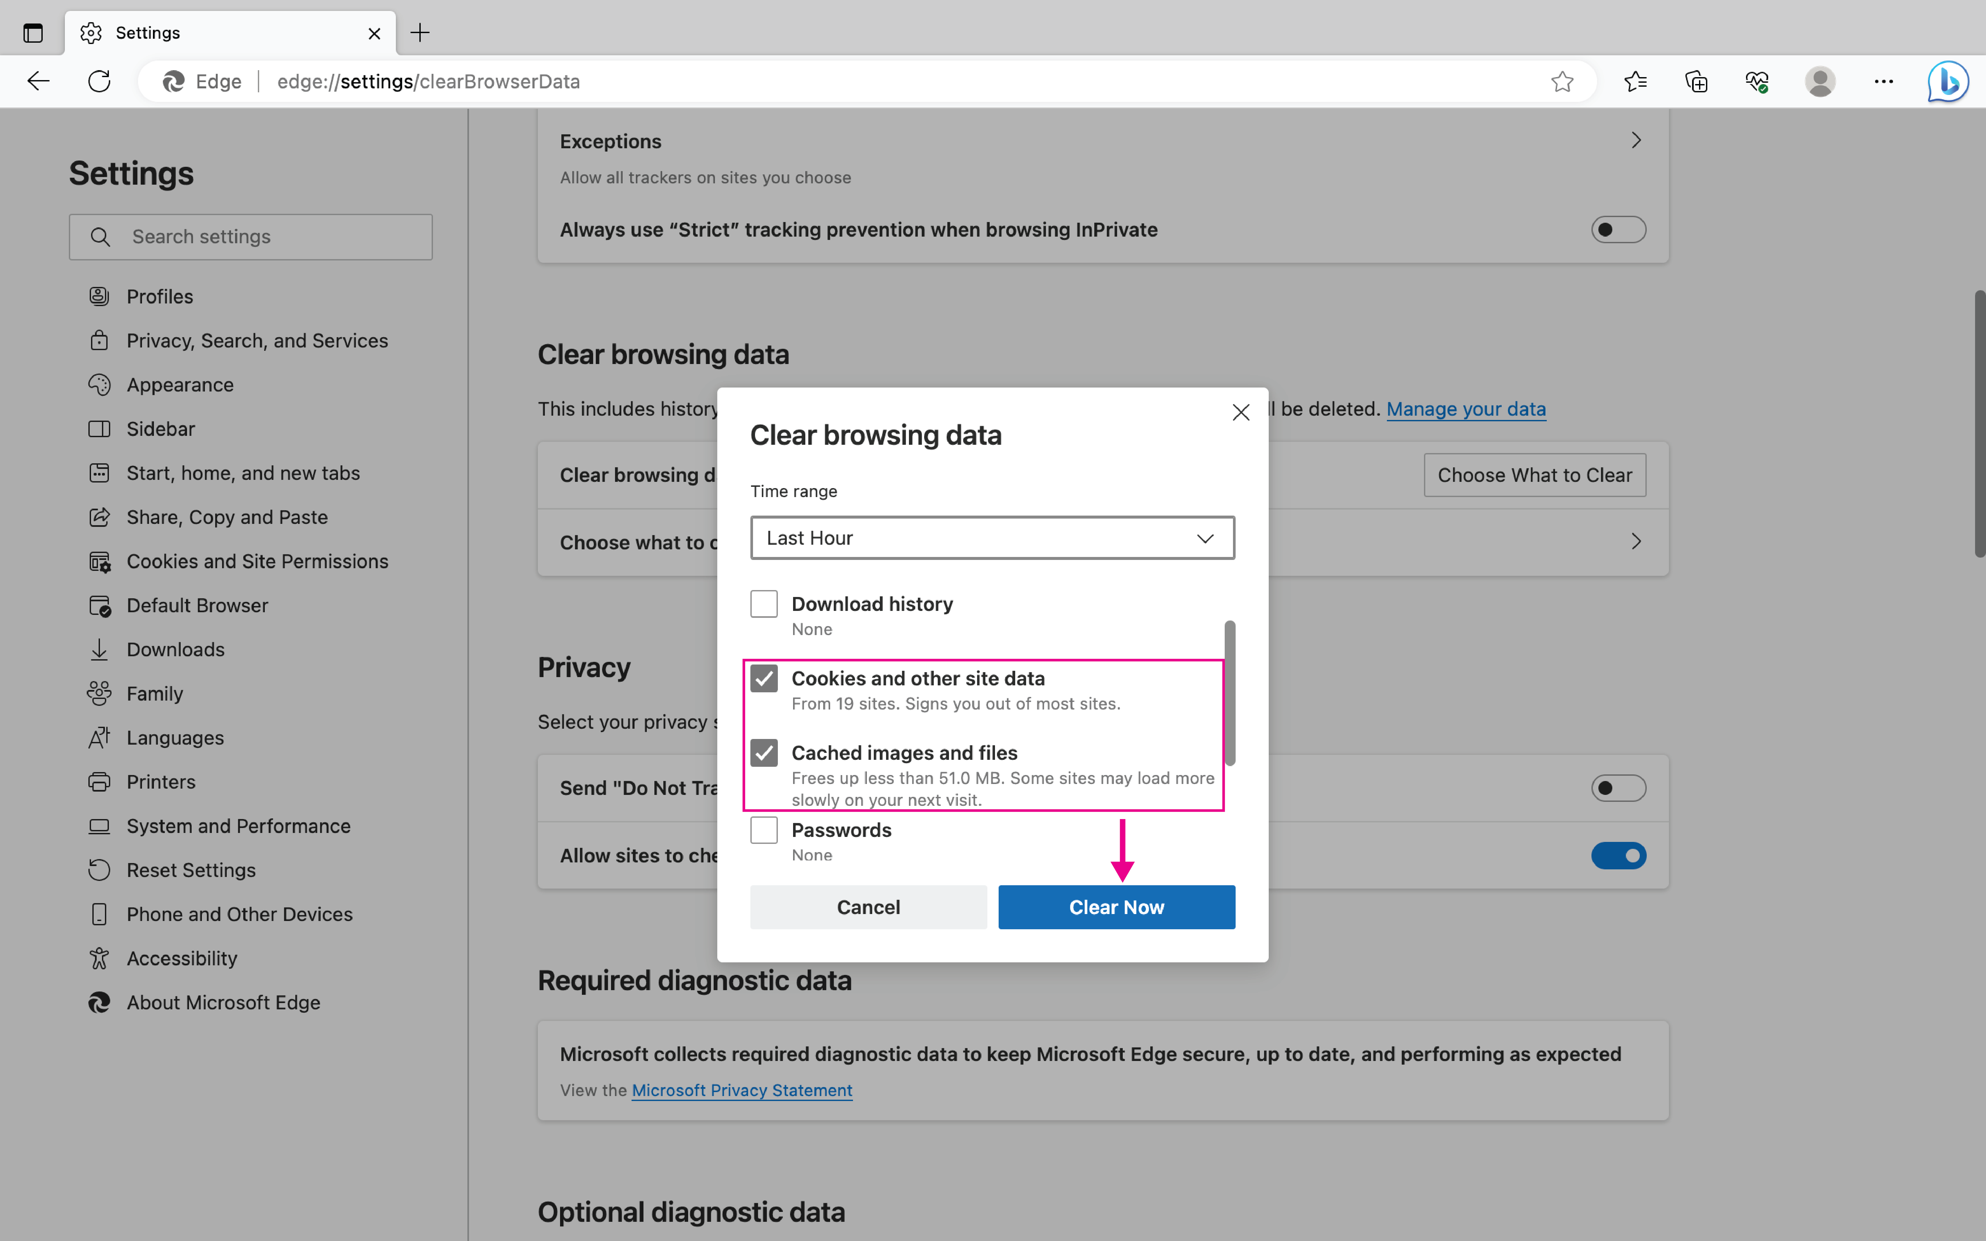
Task: Click the Reset Settings icon
Action: tap(99, 870)
